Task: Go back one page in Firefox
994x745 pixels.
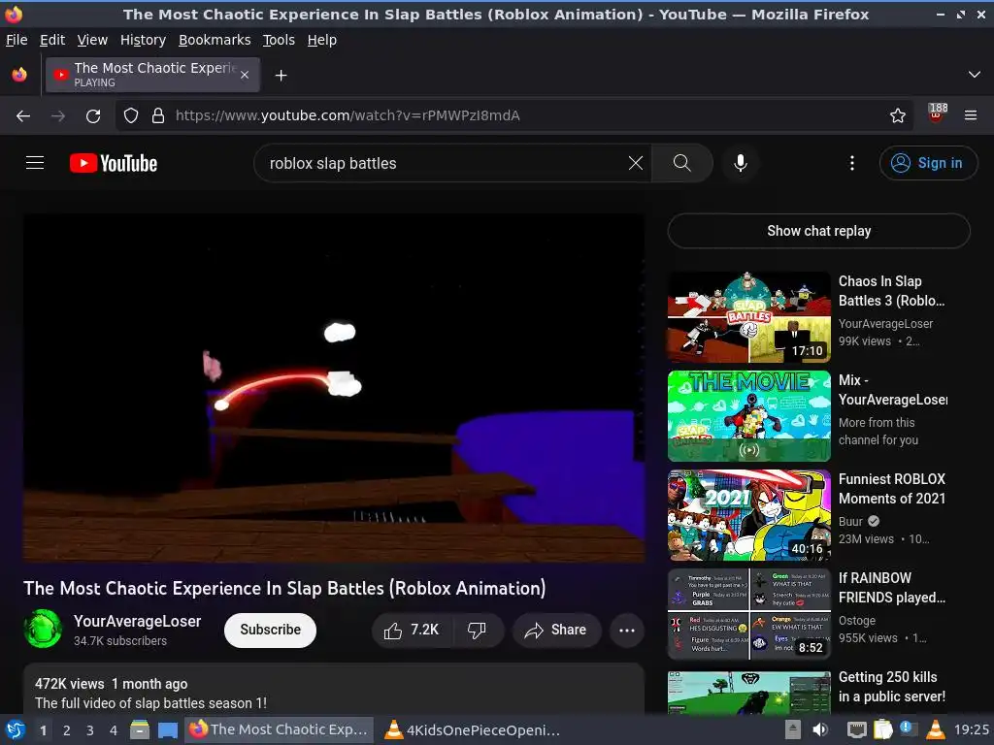Action: coord(23,116)
